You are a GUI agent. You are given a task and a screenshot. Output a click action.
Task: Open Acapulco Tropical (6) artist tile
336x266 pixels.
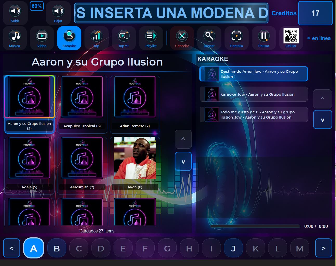tap(82, 104)
